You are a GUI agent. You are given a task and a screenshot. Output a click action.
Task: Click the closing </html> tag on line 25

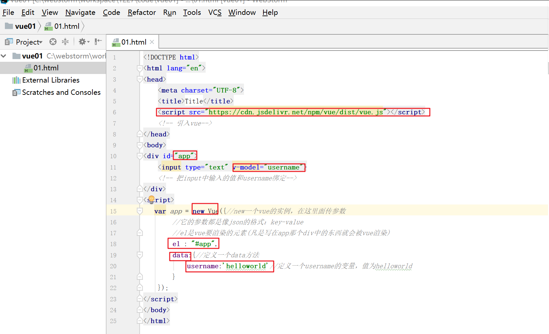point(156,321)
